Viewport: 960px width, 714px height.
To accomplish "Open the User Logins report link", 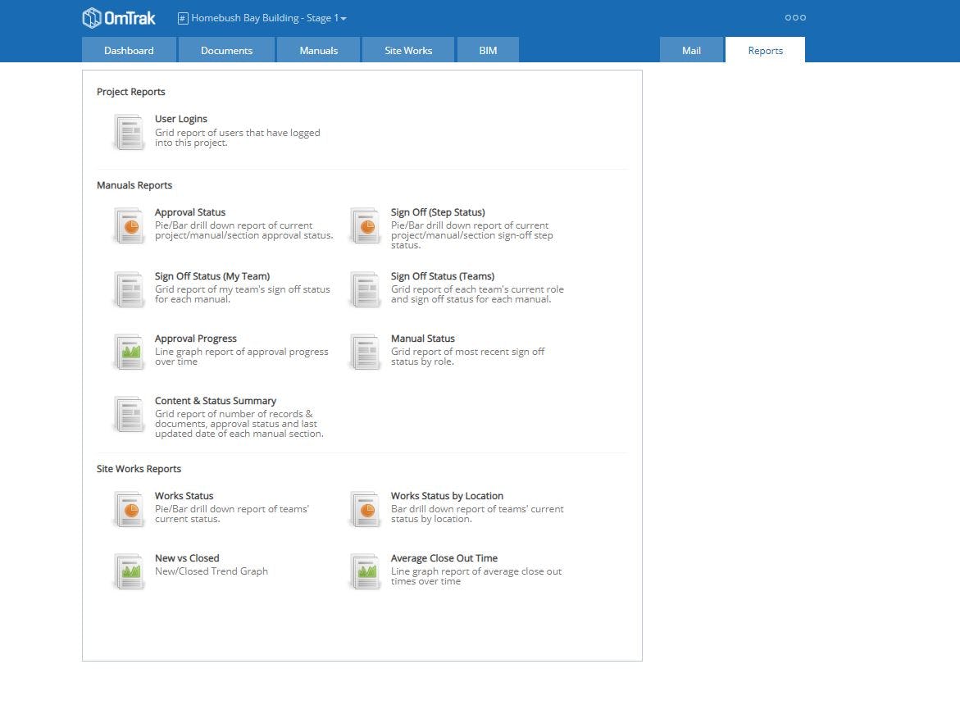I will pos(180,118).
